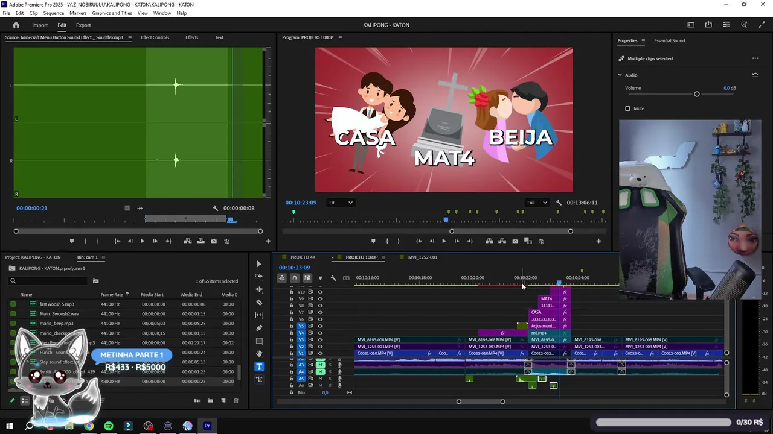
Task: Select the Selection tool arrow in the timeline toolbox
Action: coord(259,263)
